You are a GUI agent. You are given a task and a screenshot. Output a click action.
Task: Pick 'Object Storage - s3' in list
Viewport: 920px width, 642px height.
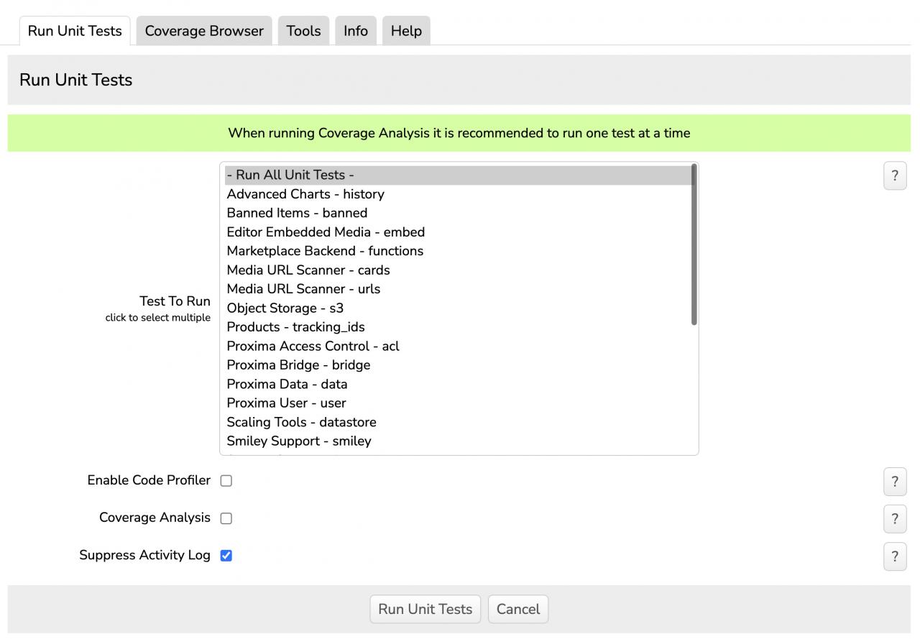[x=285, y=308]
